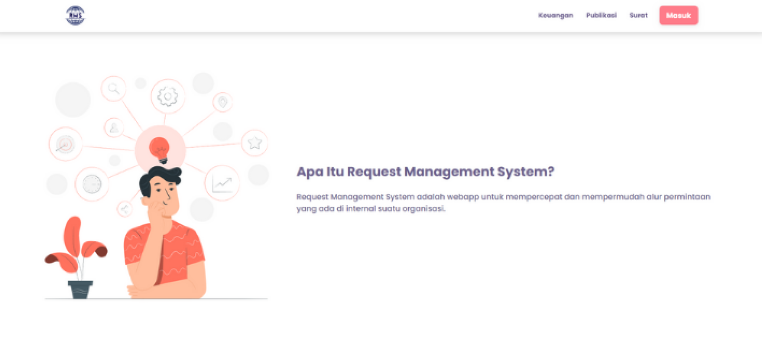
Task: Click the gear icon in illustration
Action: (x=168, y=96)
